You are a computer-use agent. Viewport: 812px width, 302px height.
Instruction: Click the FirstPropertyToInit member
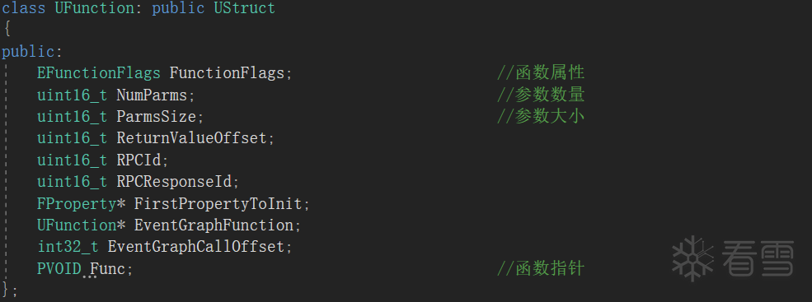tap(218, 204)
